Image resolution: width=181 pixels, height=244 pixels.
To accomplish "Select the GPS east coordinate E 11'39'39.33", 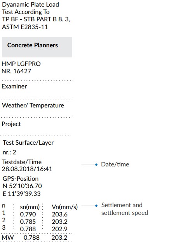I will pos(22,194).
